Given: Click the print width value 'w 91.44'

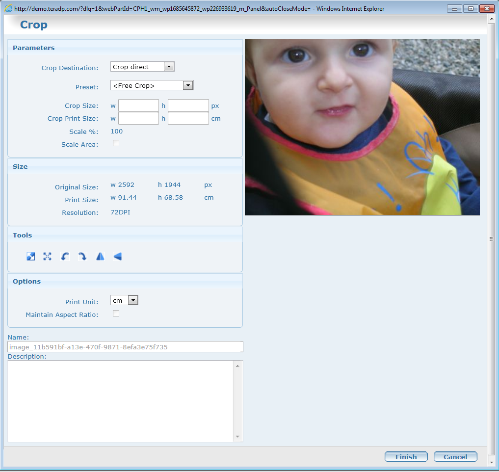Looking at the screenshot, I should (x=124, y=198).
